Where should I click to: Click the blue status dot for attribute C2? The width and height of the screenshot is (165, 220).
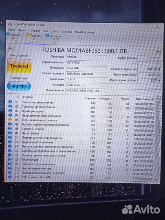pyautogui.click(x=10, y=160)
